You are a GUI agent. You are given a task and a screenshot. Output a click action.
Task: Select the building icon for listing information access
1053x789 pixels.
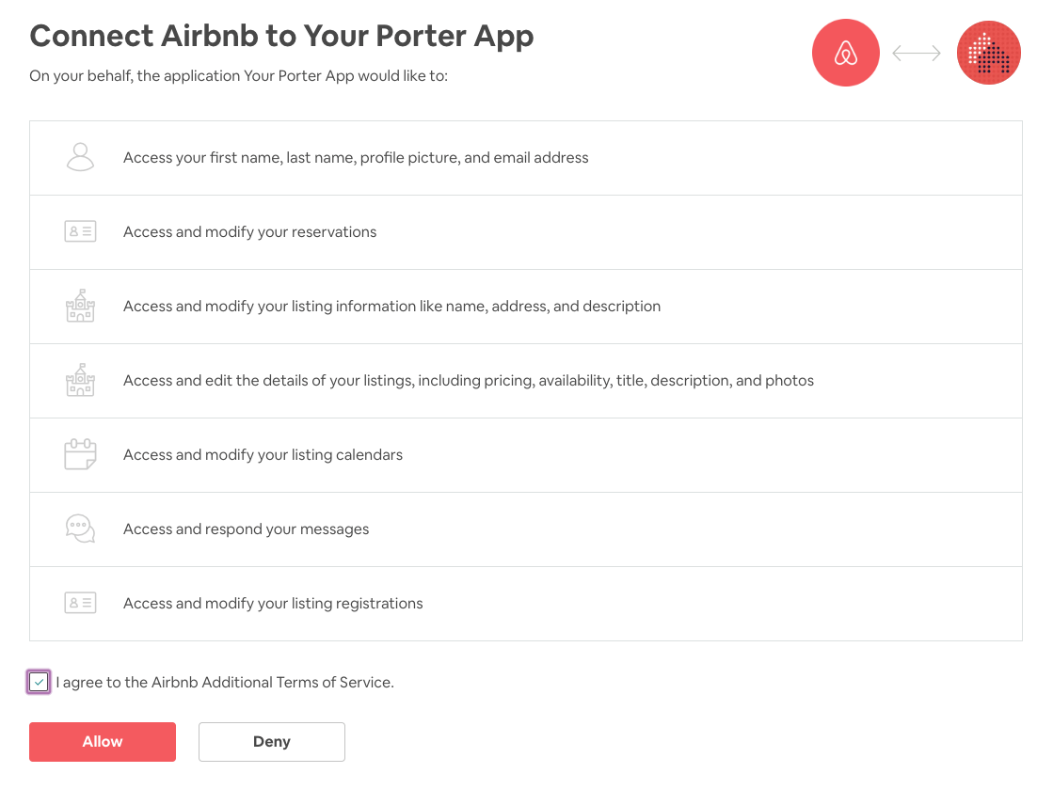click(80, 306)
